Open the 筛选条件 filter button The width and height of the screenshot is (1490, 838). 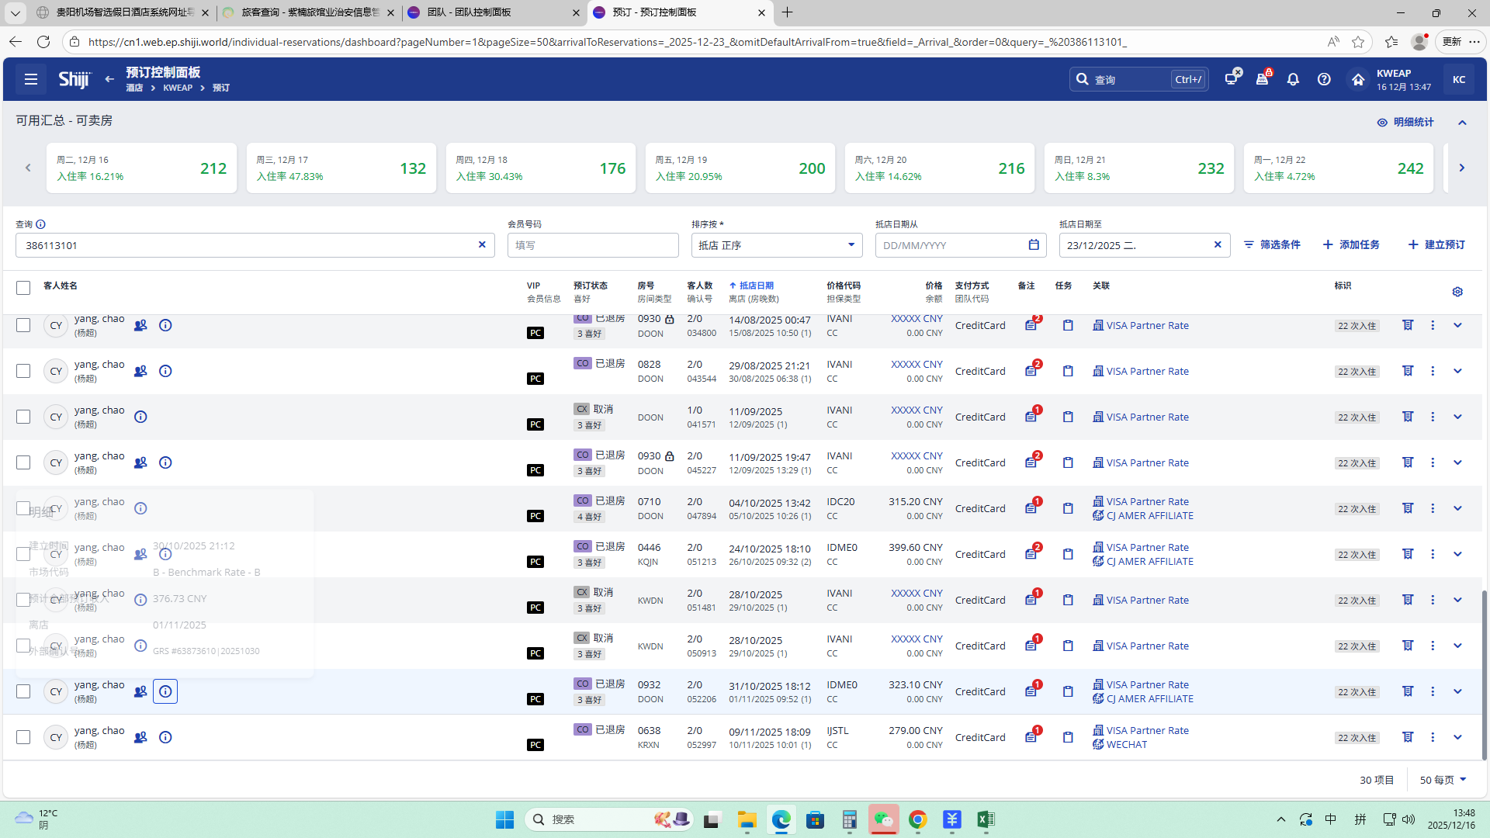coord(1272,245)
